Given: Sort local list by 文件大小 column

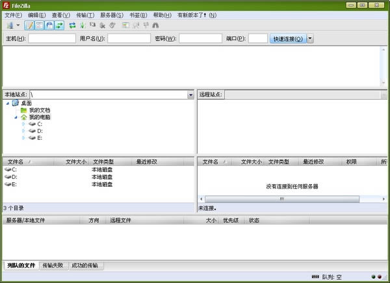Looking at the screenshot, I should [x=71, y=162].
